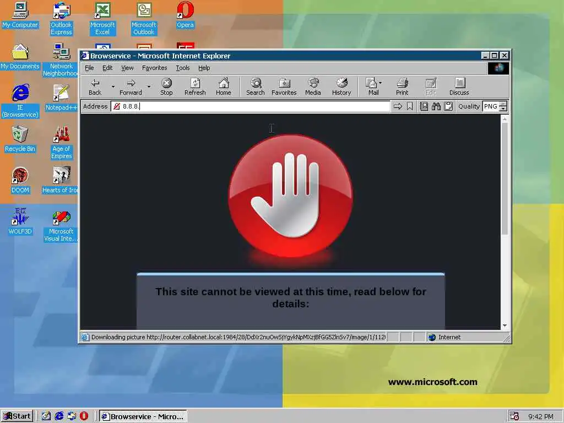This screenshot has height=423, width=564.
Task: Select the Recycle Bin desktop icon
Action: click(x=20, y=139)
